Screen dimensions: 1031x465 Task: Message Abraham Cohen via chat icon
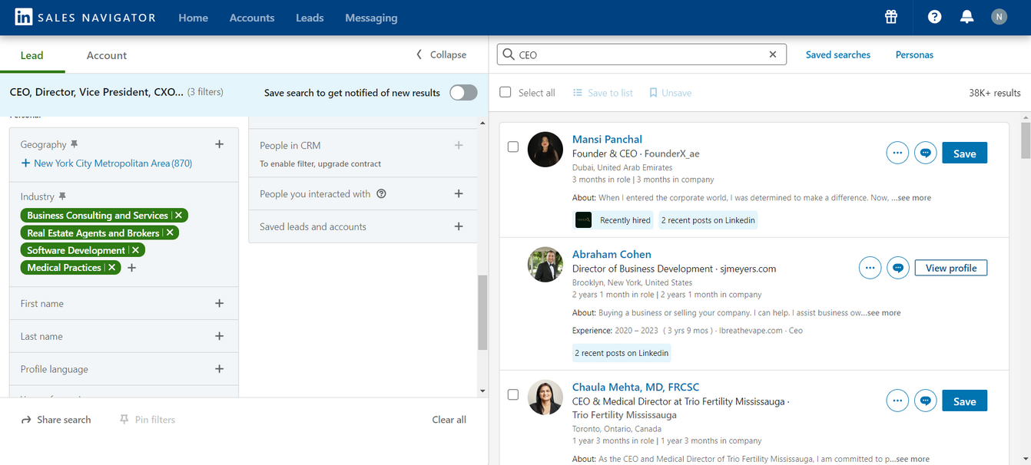898,268
